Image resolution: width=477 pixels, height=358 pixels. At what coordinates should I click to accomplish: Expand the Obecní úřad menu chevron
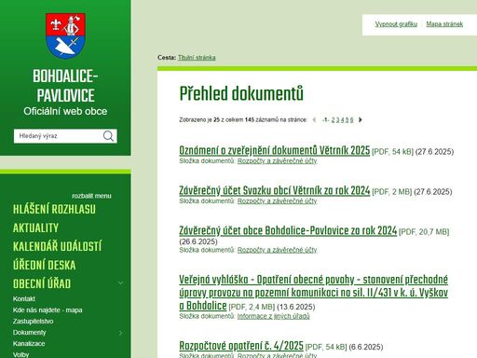click(x=121, y=283)
